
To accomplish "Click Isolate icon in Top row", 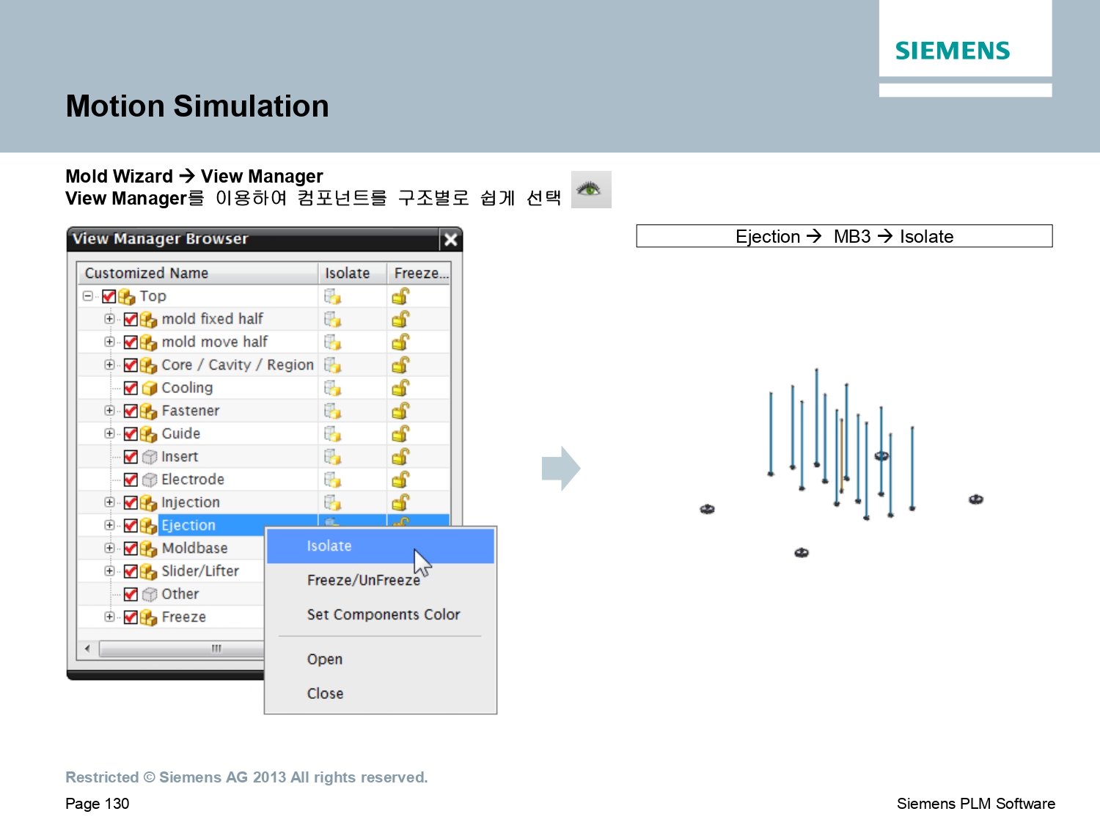I will 333,296.
